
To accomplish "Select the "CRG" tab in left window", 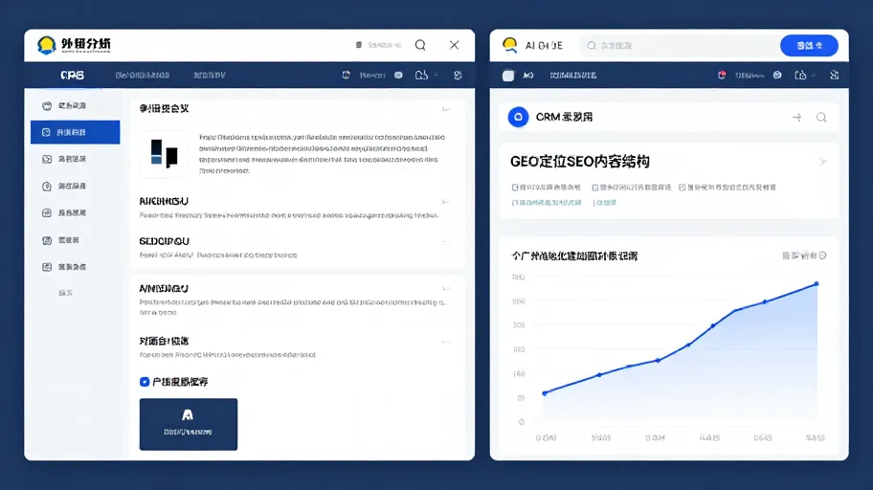I will [x=73, y=76].
